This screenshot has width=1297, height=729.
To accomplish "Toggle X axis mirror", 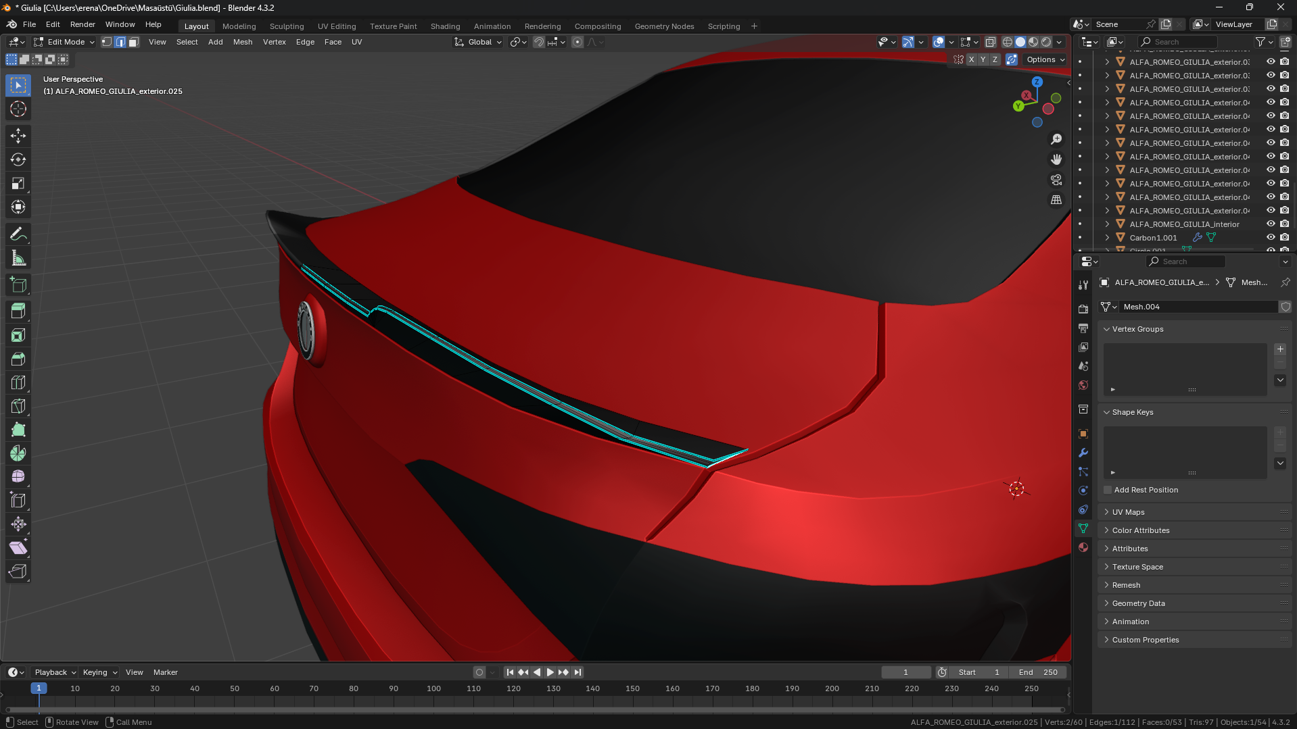I will pyautogui.click(x=971, y=59).
